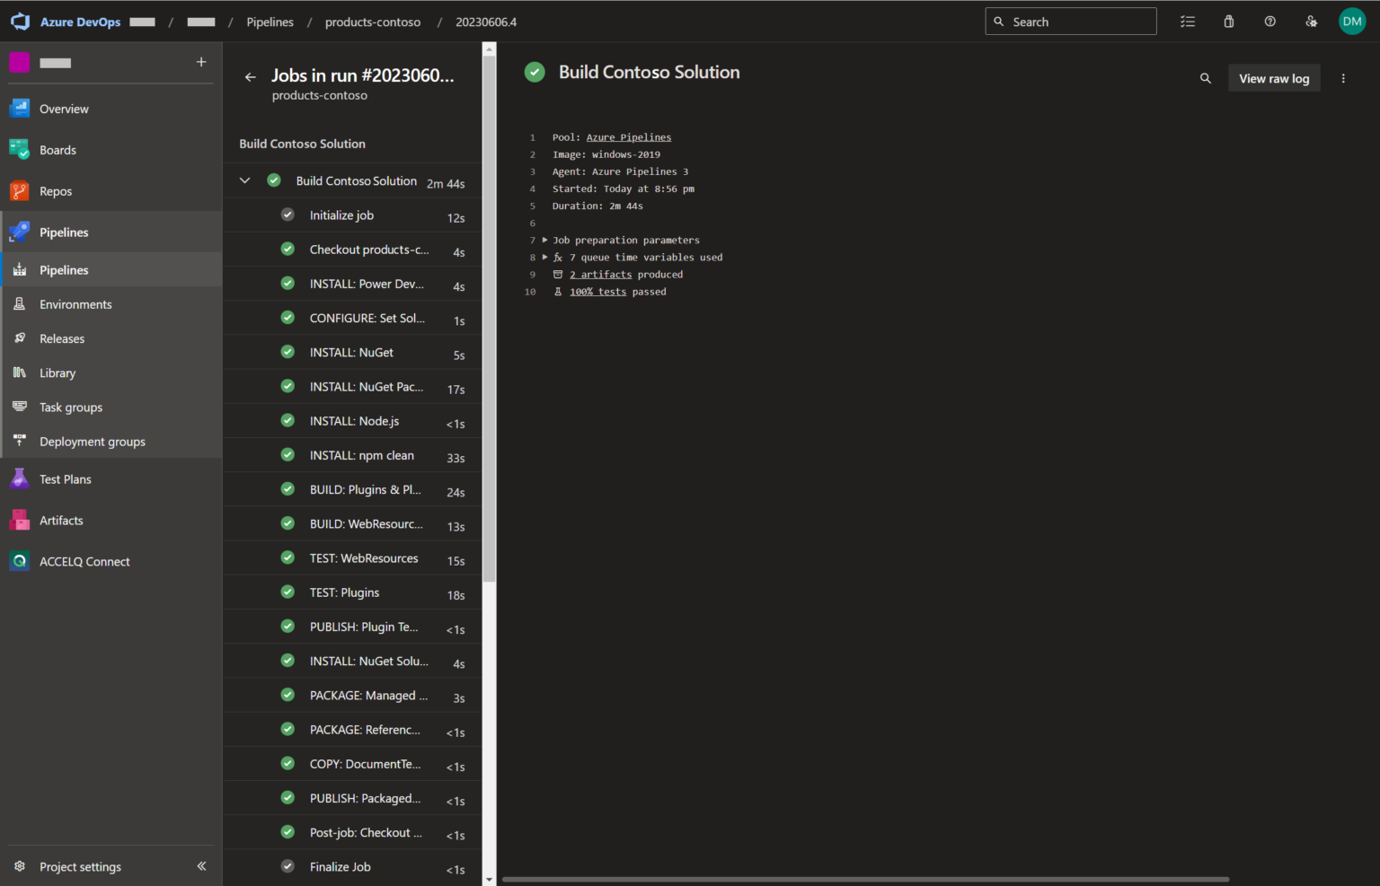
Task: Open the 2 artifacts link
Action: click(600, 275)
